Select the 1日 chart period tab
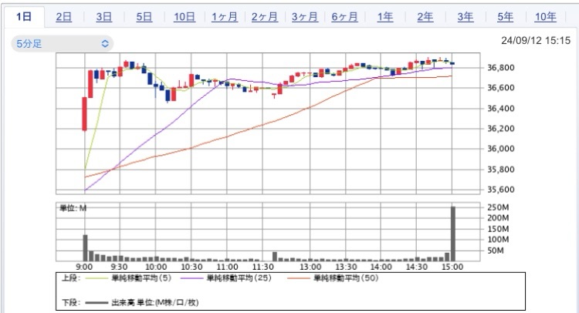The width and height of the screenshot is (579, 313). 24,17
